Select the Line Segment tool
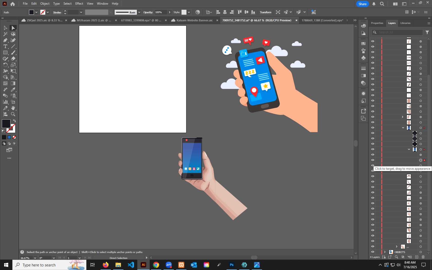 [13, 46]
